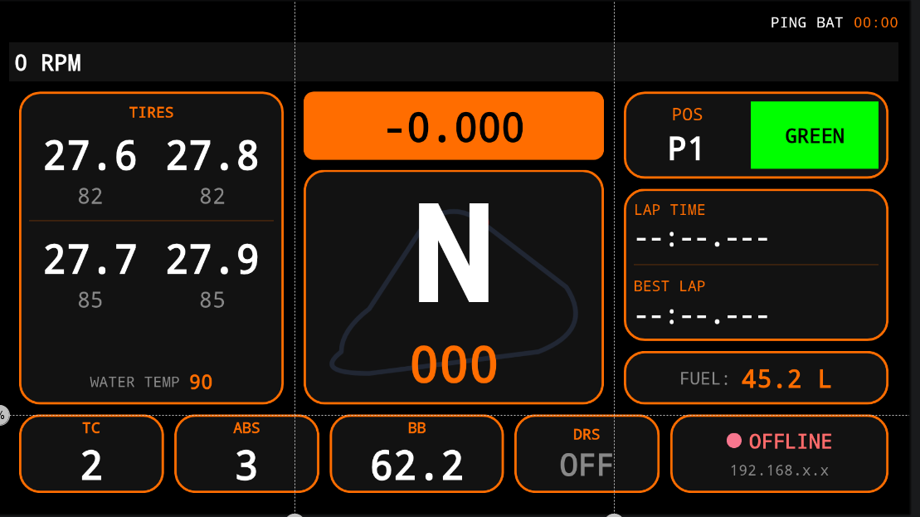920x517 pixels.
Task: Select the fuel value 45.2 L
Action: coord(786,379)
